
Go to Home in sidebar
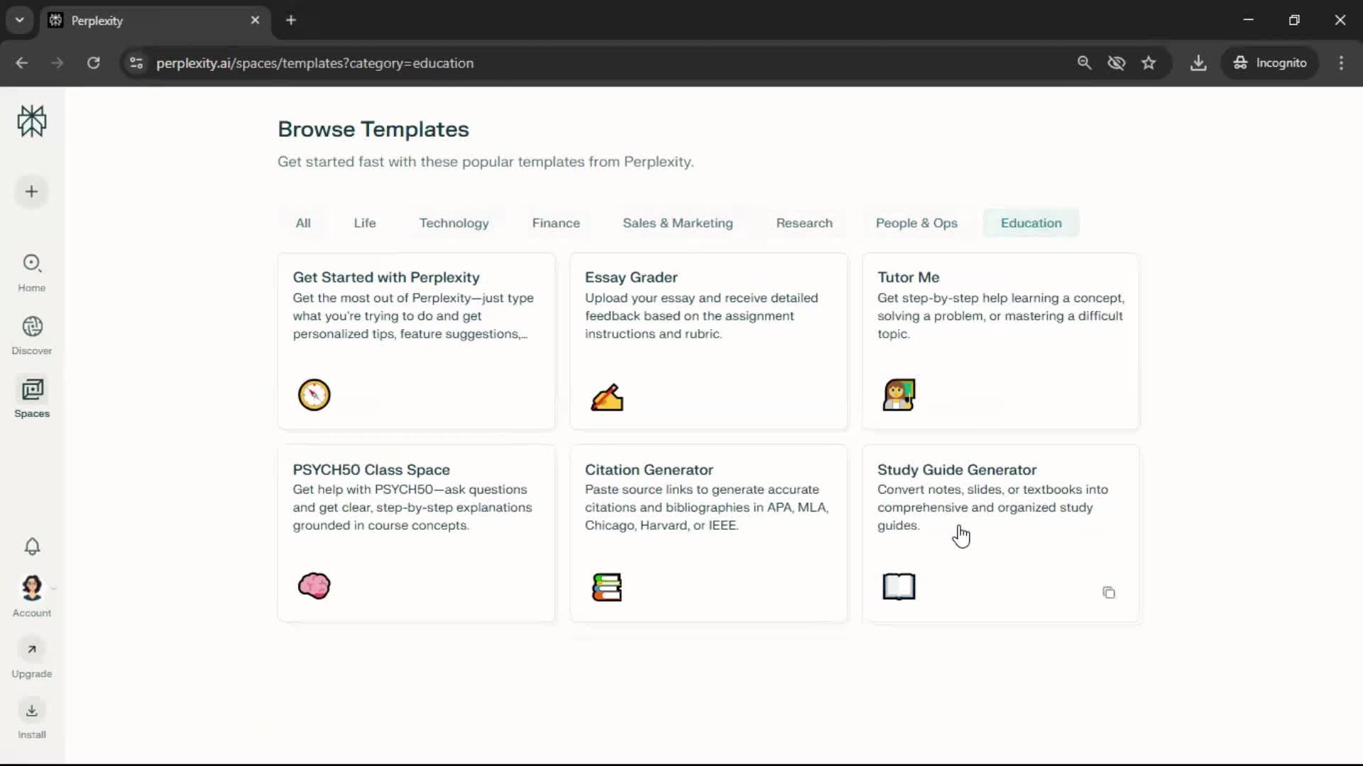pos(32,272)
